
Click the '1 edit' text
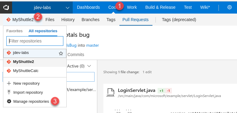pyautogui.click(x=147, y=72)
